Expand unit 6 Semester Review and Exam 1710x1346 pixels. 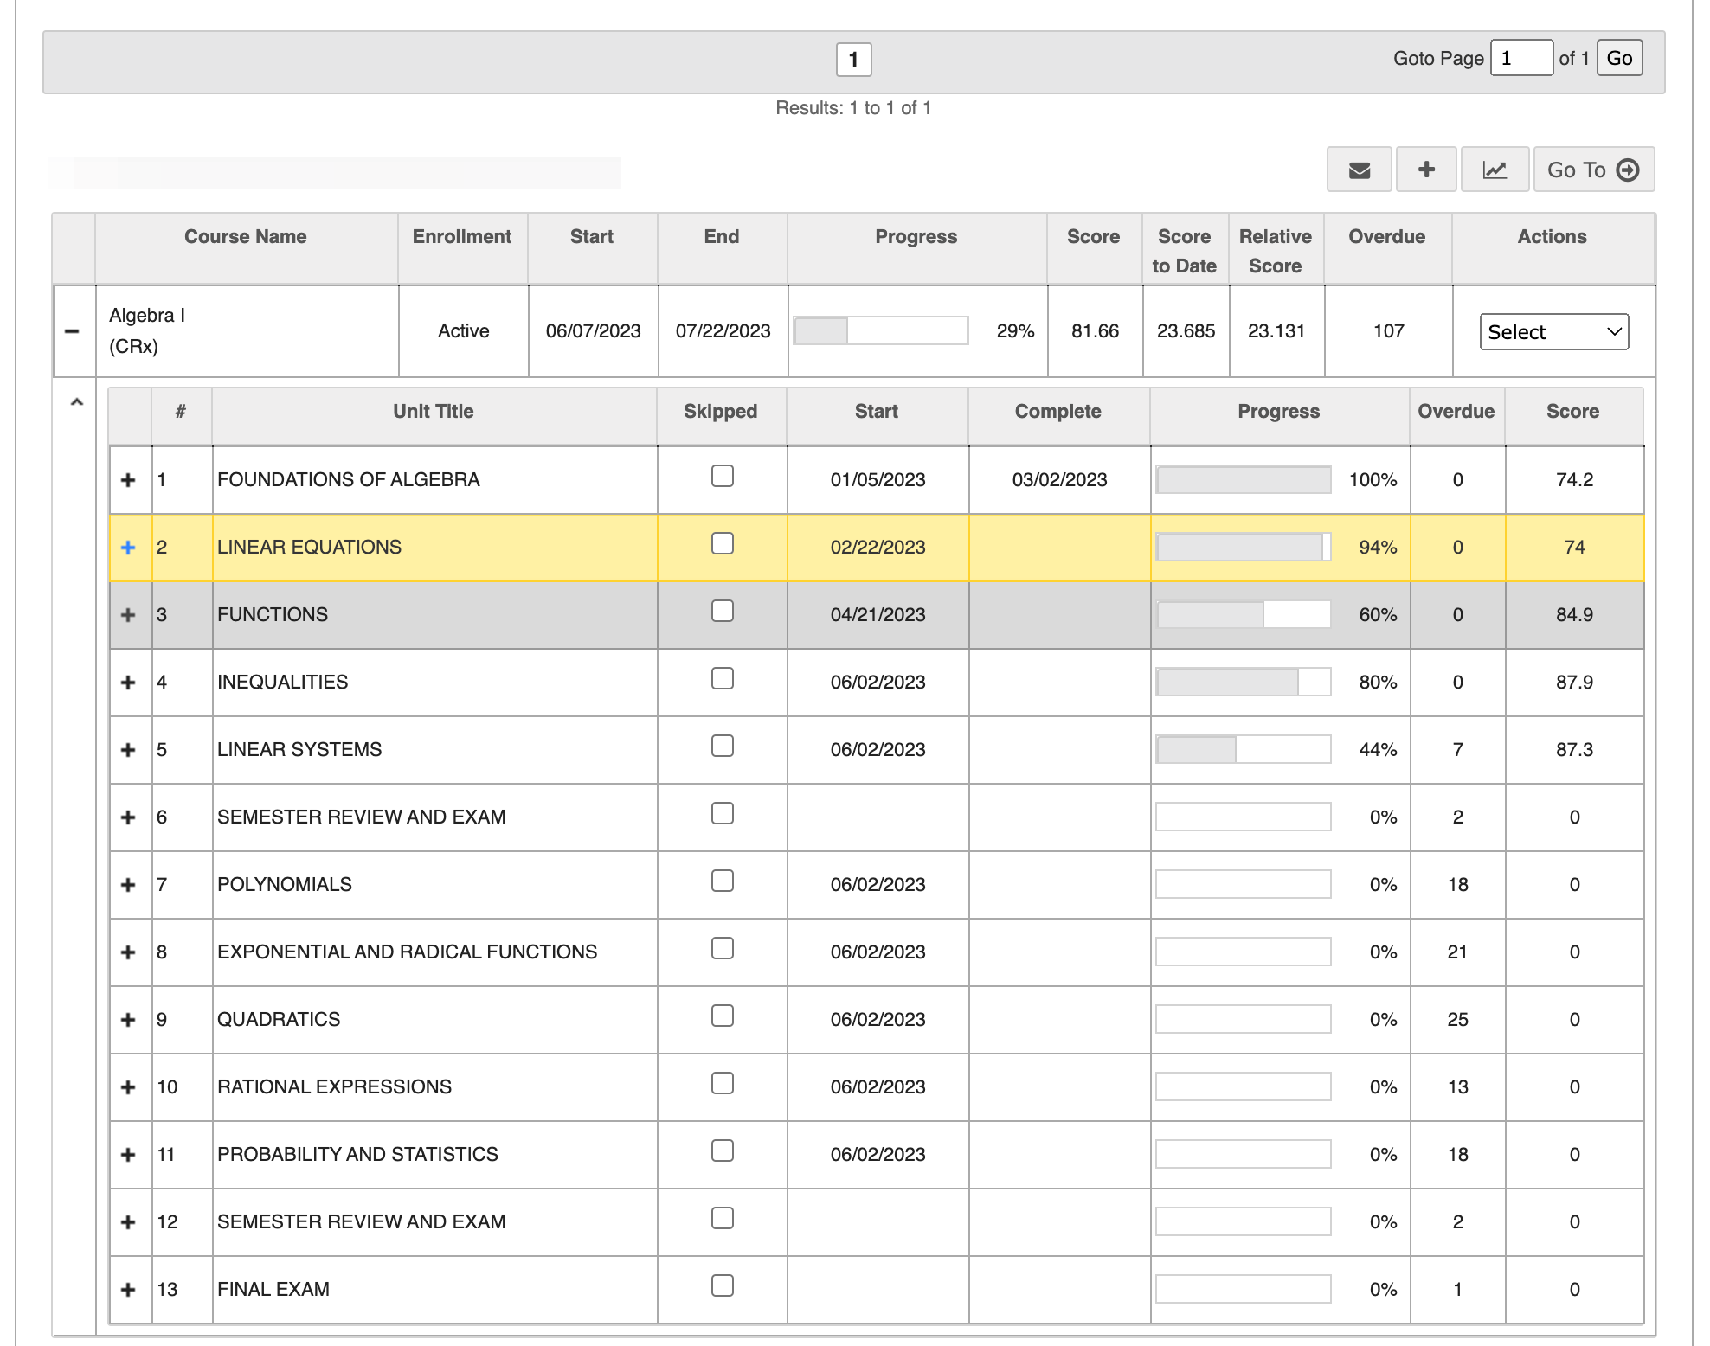pyautogui.click(x=128, y=817)
